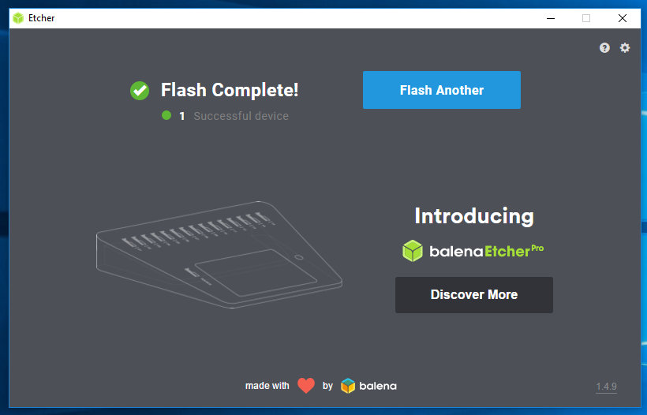Open Etcher settings gear icon
647x415 pixels.
pos(625,48)
